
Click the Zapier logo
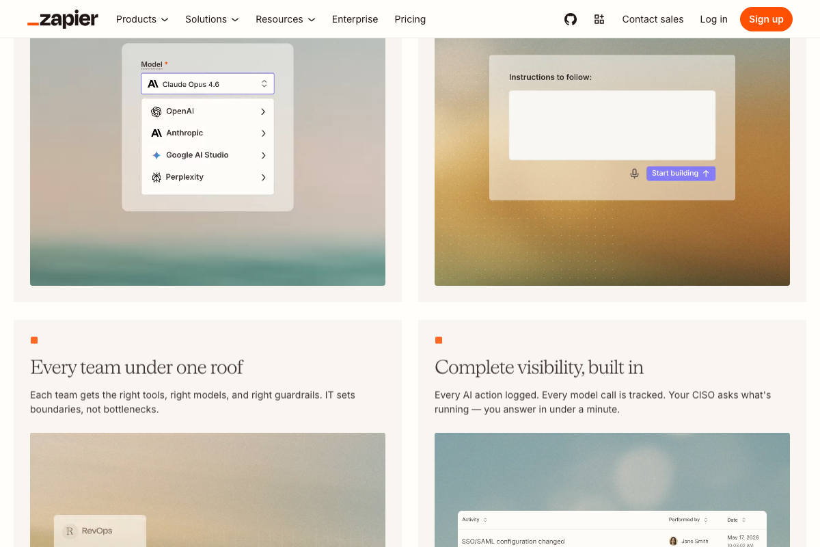[x=63, y=19]
